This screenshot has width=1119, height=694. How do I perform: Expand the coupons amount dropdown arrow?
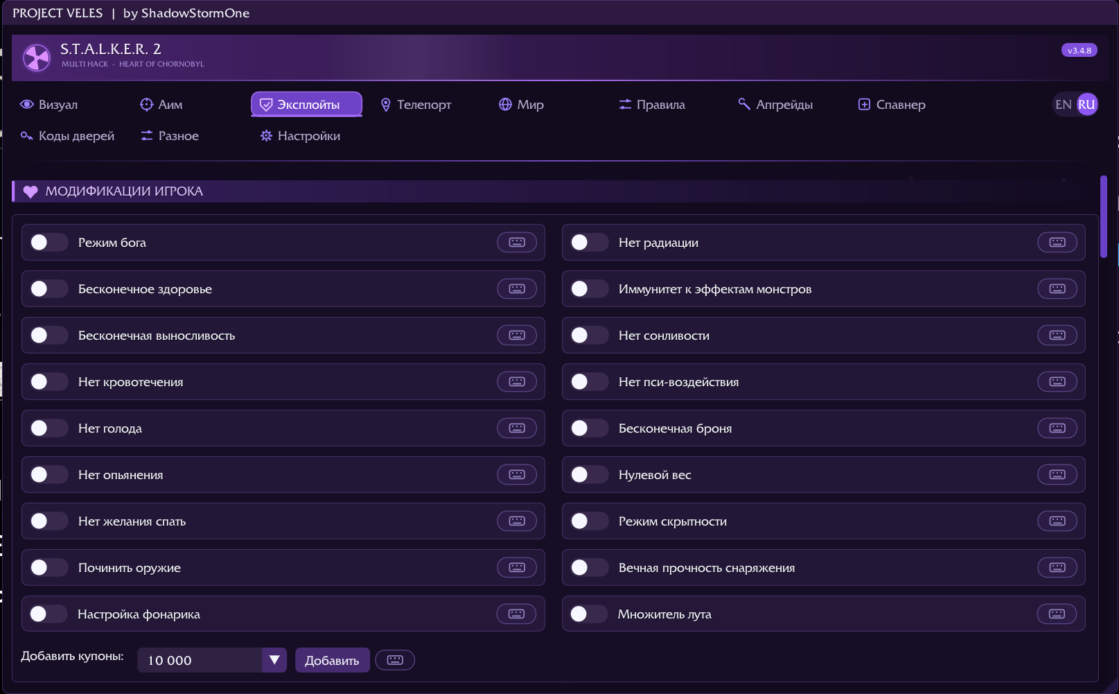(x=274, y=660)
